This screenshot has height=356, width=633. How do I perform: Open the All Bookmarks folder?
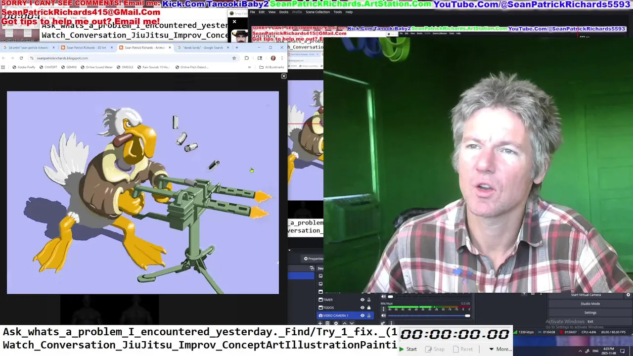click(271, 67)
